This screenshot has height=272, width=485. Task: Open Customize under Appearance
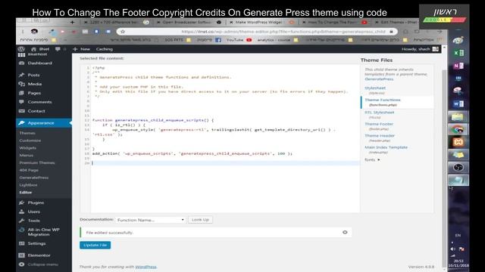tap(30, 141)
